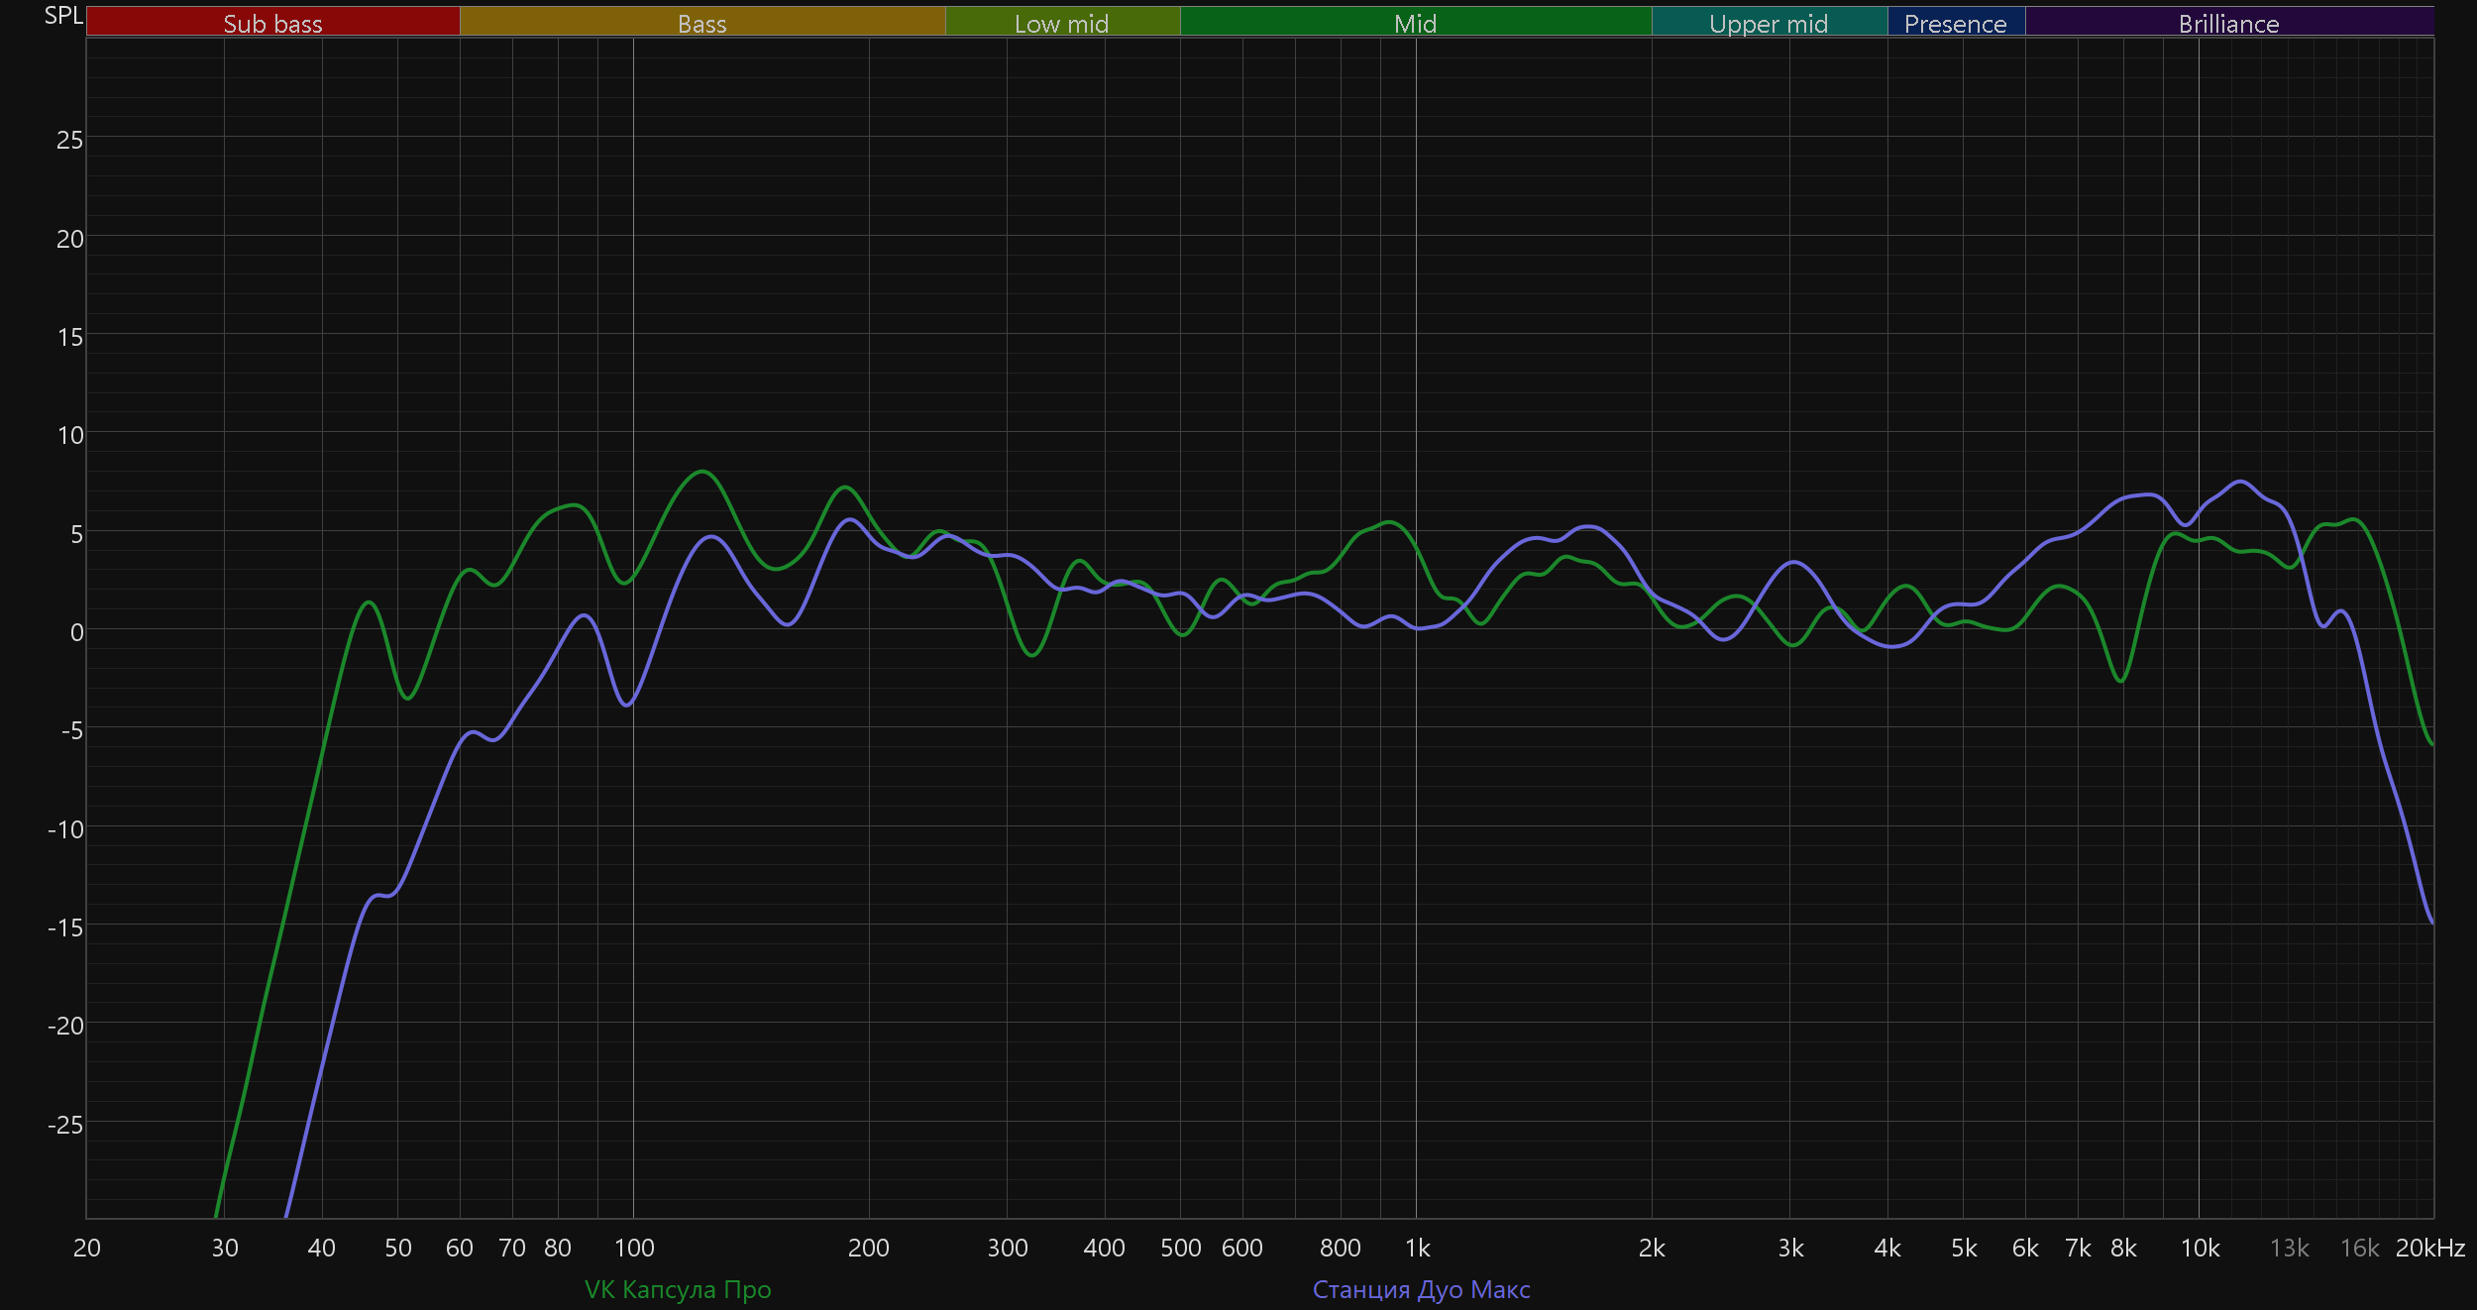Click the 1k frequency axis label
Image resolution: width=2477 pixels, height=1310 pixels.
coord(1417,1248)
